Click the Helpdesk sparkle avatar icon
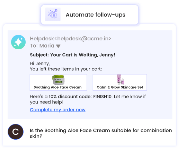Screen dimensions: 186x149 (18, 42)
